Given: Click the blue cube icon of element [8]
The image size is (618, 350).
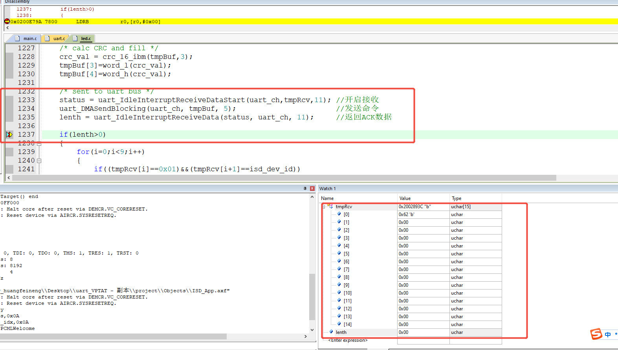Looking at the screenshot, I should [x=339, y=277].
